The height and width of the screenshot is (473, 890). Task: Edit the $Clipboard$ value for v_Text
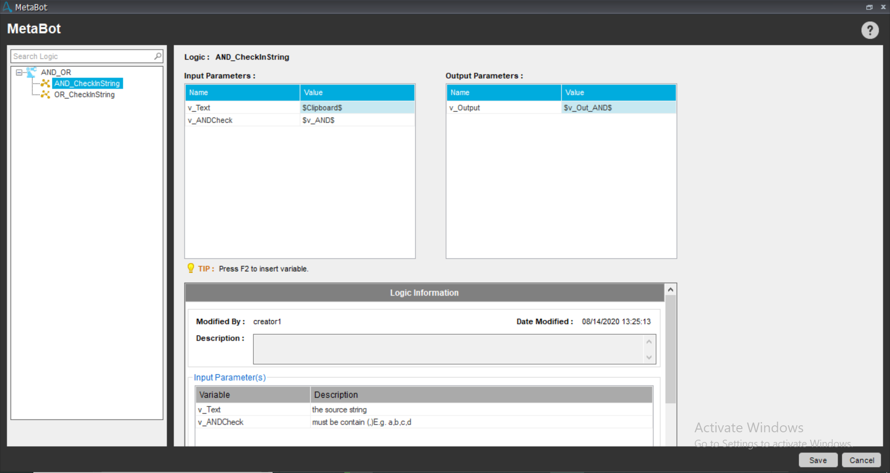pyautogui.click(x=357, y=107)
